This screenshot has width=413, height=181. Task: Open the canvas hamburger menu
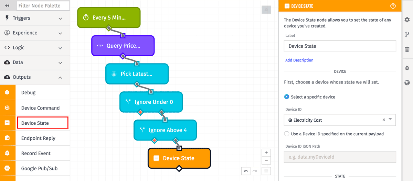(x=266, y=171)
